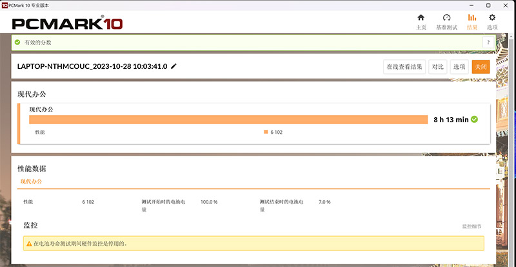
Task: Open the 基准测试 benchmark gauge icon
Action: (x=446, y=18)
